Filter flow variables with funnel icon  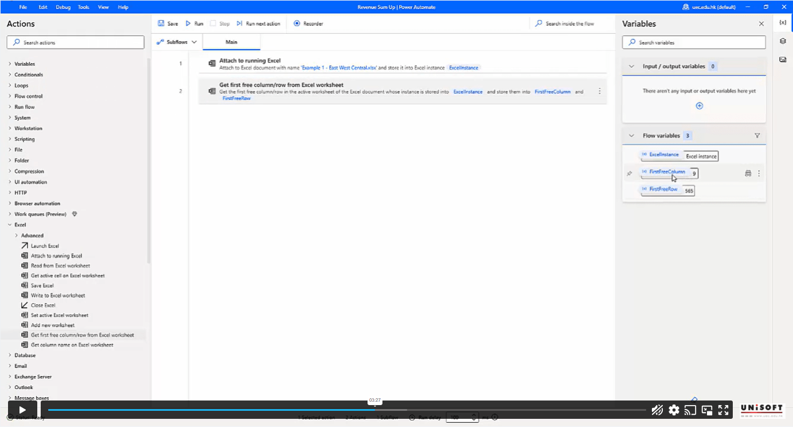pos(757,136)
